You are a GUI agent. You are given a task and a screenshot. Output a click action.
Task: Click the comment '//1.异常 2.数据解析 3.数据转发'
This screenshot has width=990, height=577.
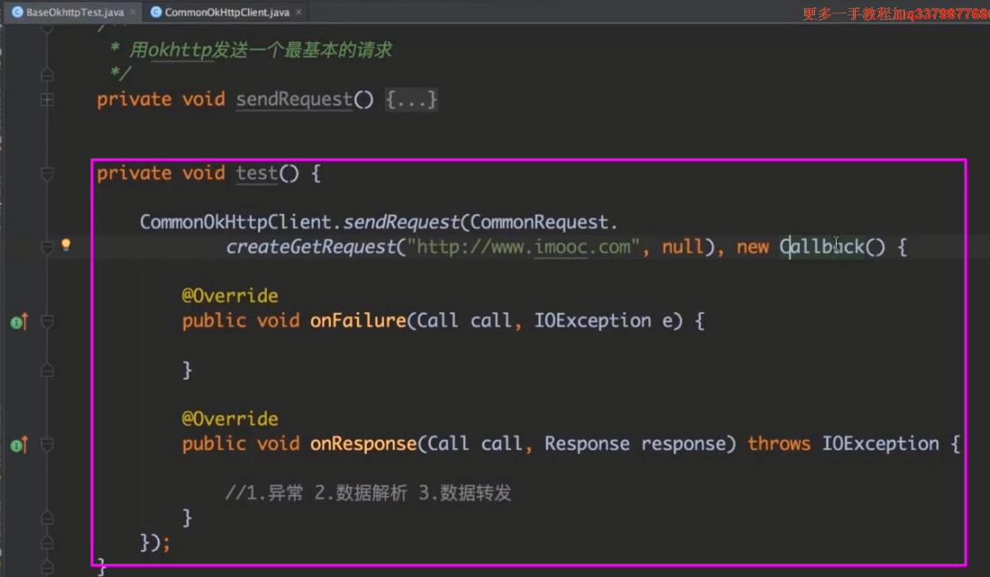coord(368,492)
